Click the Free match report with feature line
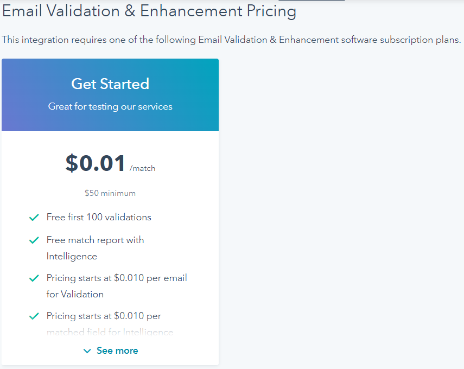The height and width of the screenshot is (369, 464). point(95,240)
